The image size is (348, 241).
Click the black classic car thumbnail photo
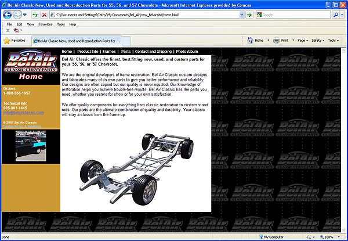[31, 146]
